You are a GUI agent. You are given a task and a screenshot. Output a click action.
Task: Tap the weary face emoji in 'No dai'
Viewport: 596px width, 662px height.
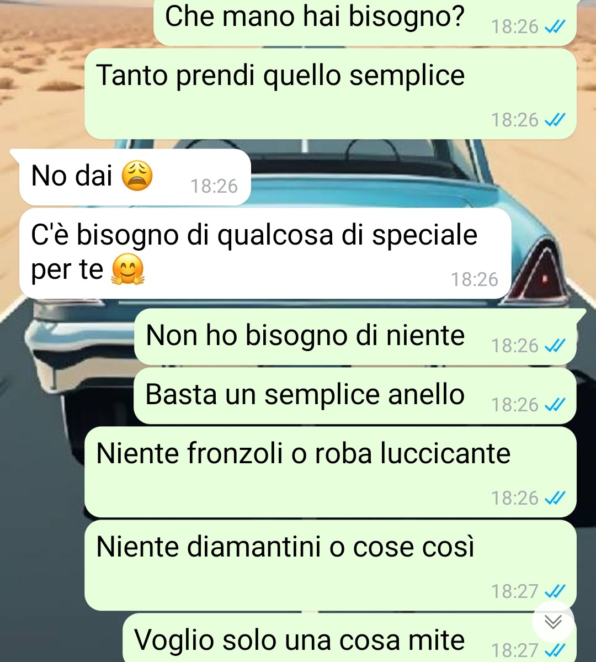pyautogui.click(x=137, y=176)
